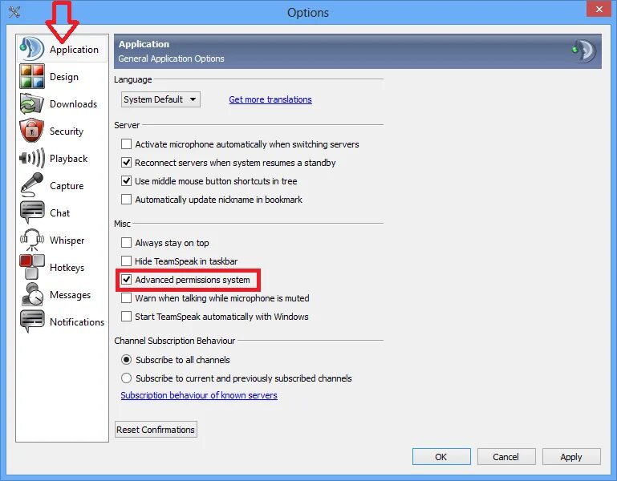Toggle Advanced permissions system checkbox

(126, 280)
